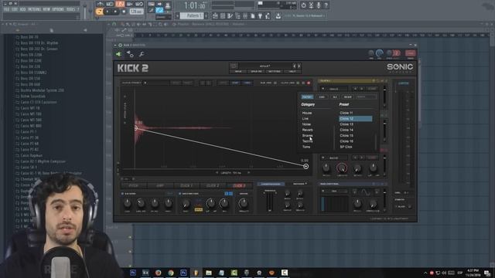This screenshot has width=495, height=278.
Task: Click the red icon in the click lock row
Action: [309, 83]
